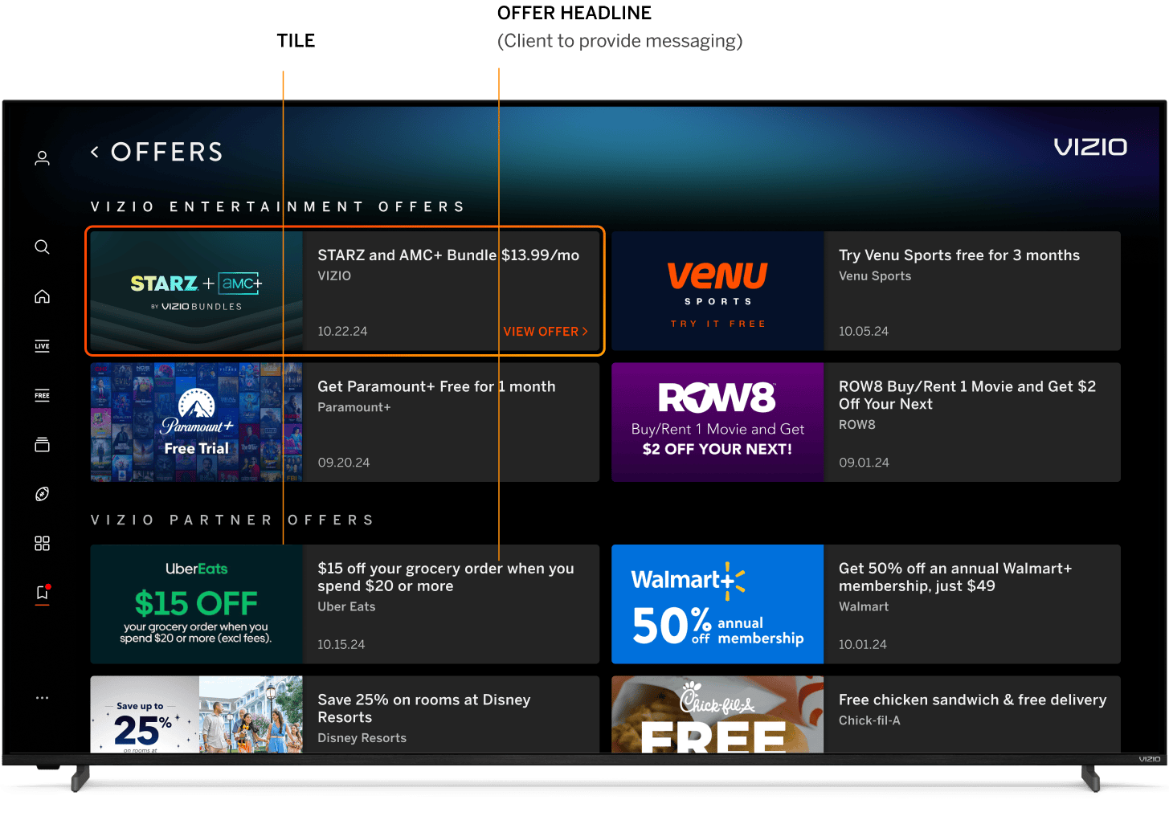Open the Uber Eats $15 off offer
1169x816 pixels.
tap(344, 604)
